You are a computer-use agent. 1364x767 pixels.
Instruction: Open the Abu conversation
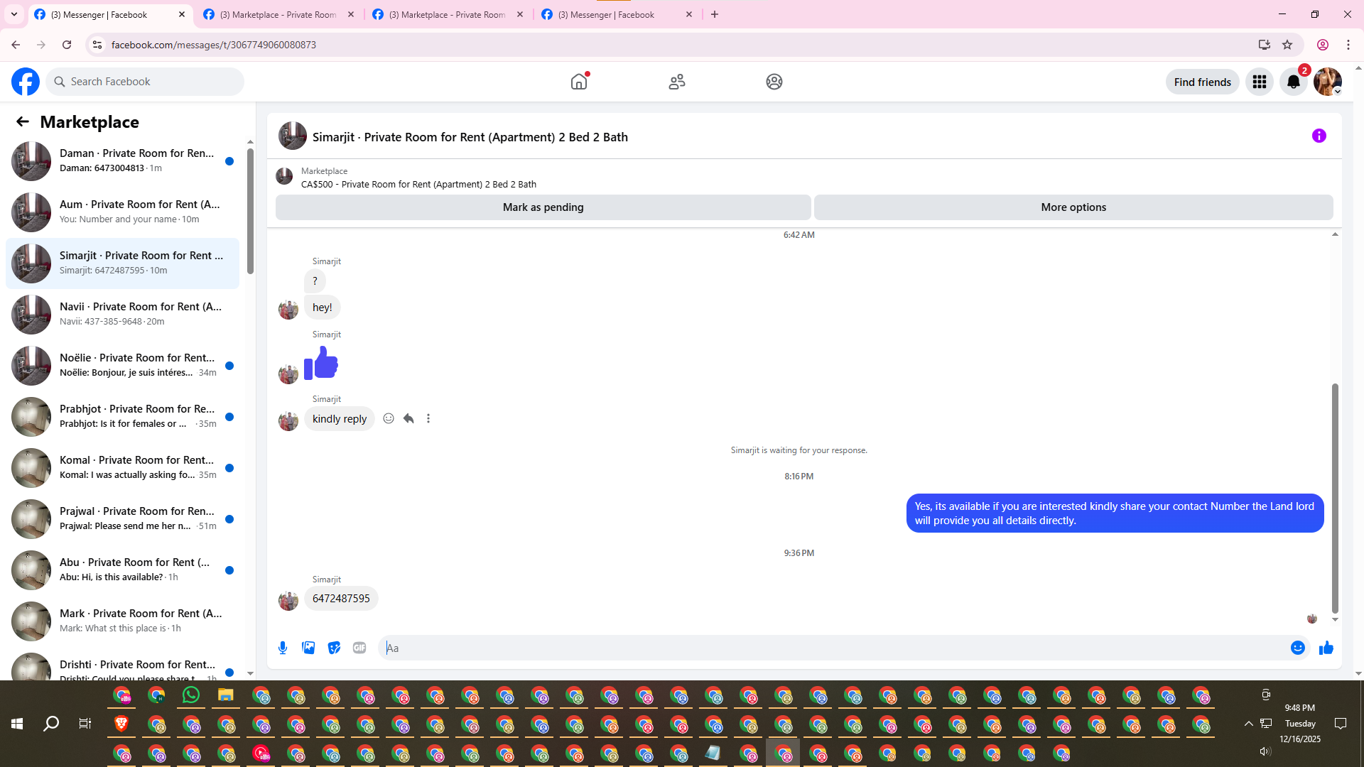coord(123,570)
